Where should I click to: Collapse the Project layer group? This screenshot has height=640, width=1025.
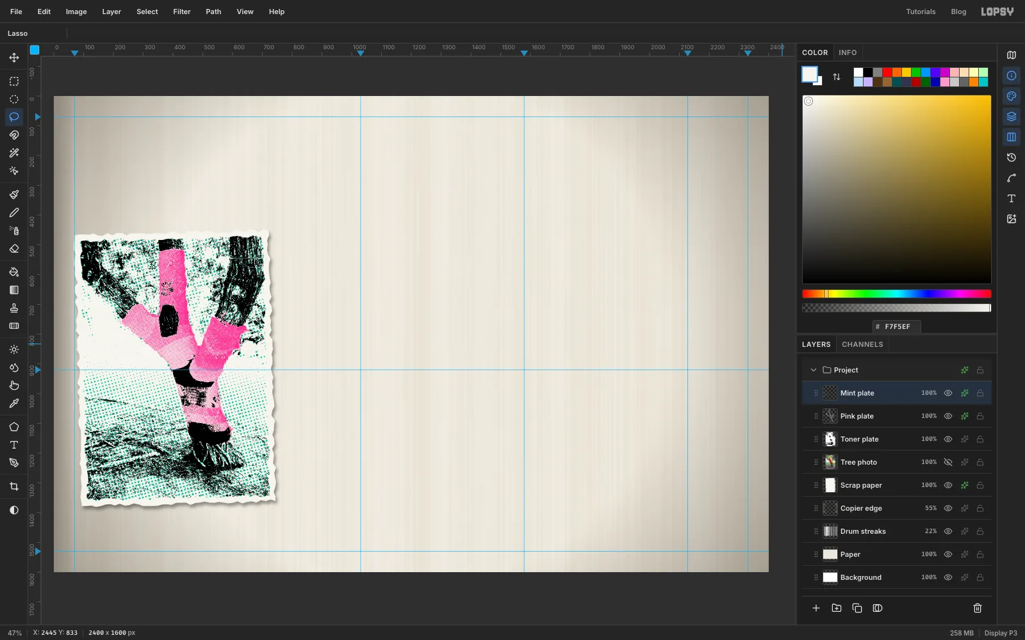point(814,370)
